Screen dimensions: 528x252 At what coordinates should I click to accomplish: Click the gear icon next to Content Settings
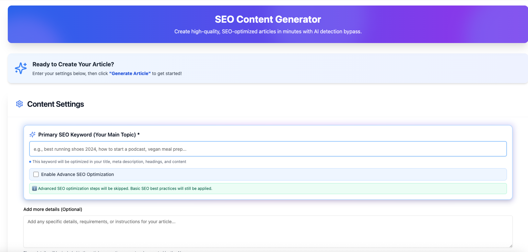point(19,104)
